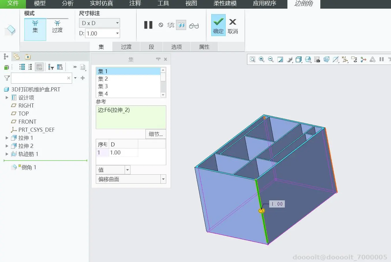Open the model tree filter funnel icon
Image resolution: width=391 pixels, height=262 pixels.
point(7,78)
